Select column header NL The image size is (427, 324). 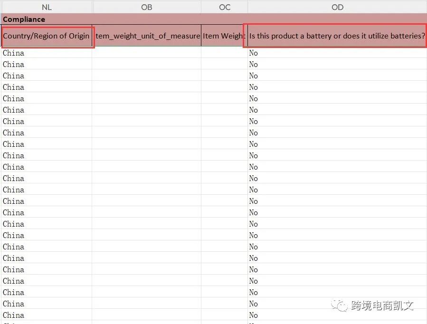pos(47,7)
